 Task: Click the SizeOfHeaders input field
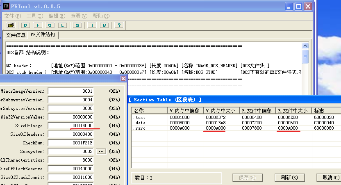pyautogui.click(x=70, y=134)
